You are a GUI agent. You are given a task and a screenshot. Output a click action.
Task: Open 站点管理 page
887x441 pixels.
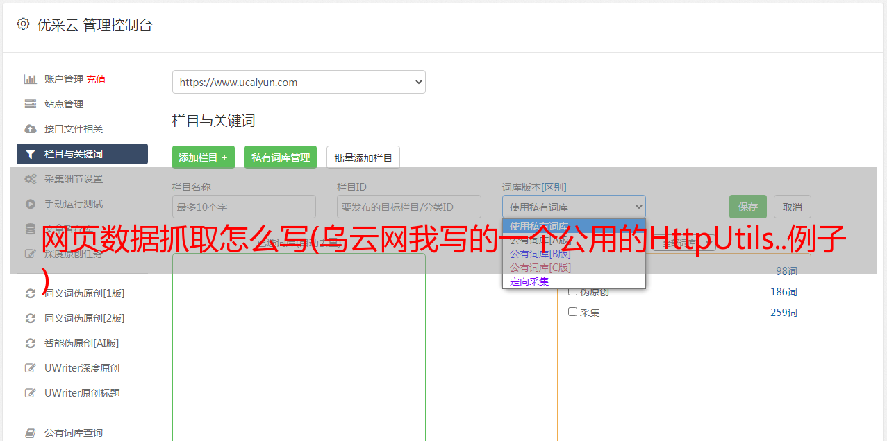[64, 104]
